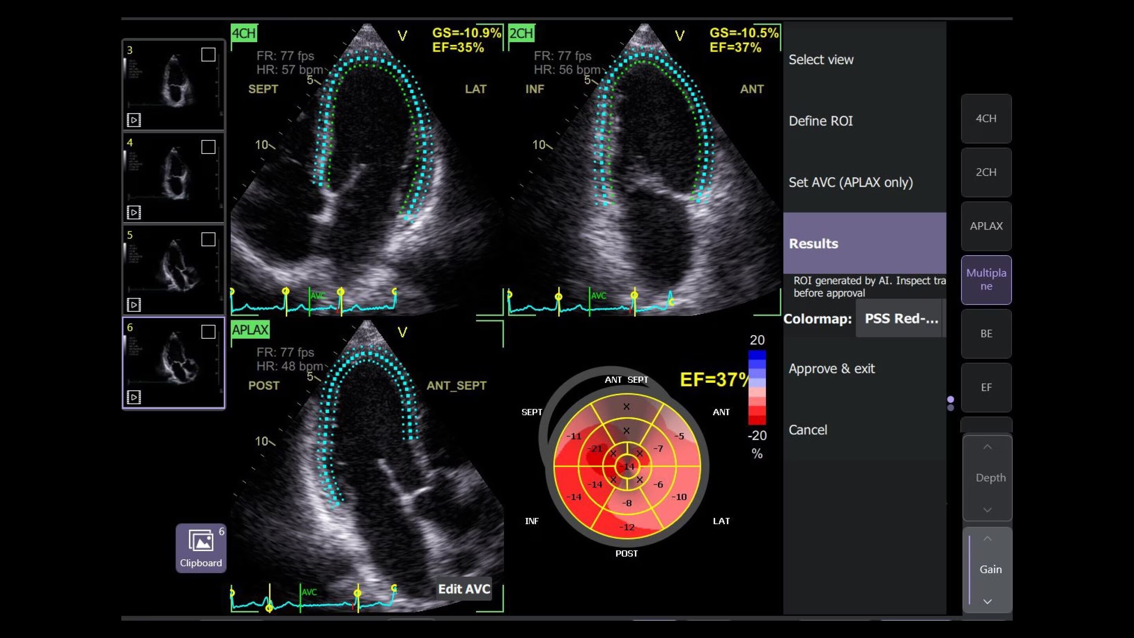Image resolution: width=1134 pixels, height=638 pixels.
Task: Choose the APLAX view button
Action: (986, 226)
